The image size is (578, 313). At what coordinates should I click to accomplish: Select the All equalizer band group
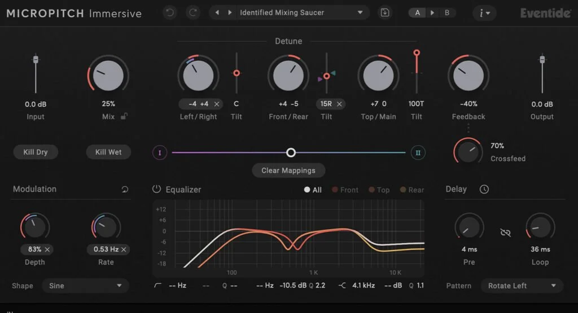313,190
